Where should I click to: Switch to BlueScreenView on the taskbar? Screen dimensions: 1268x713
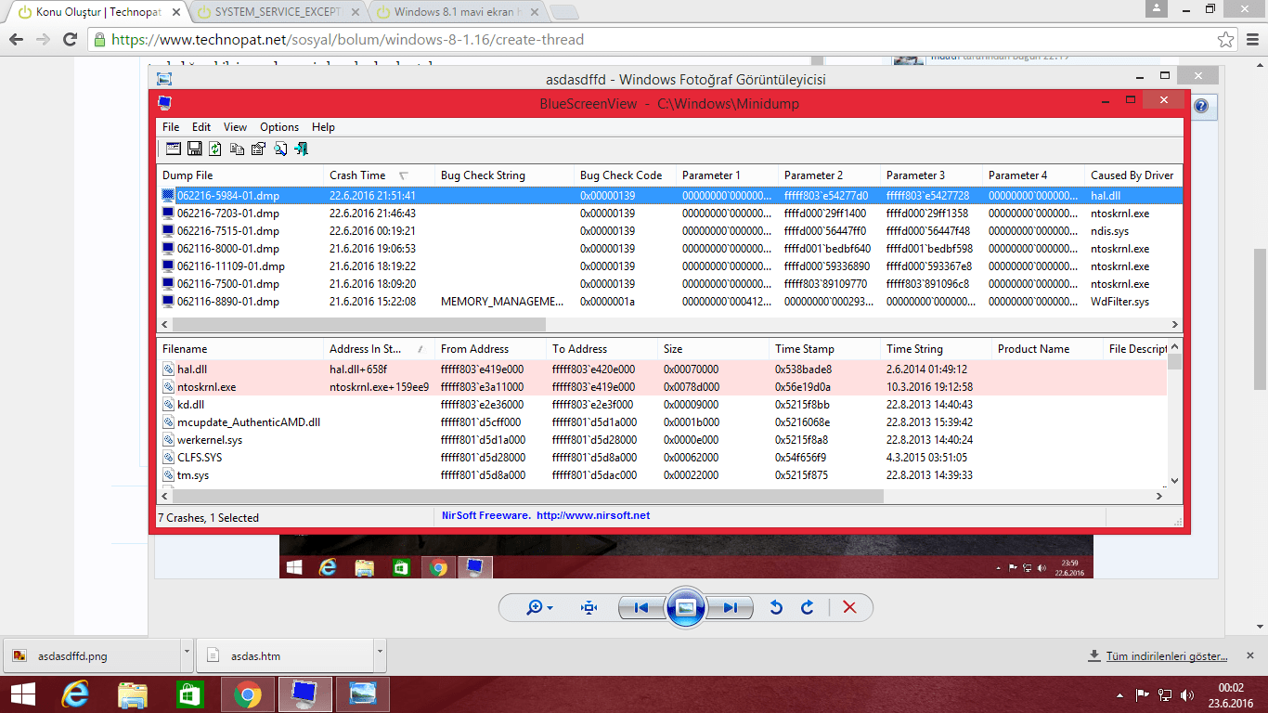tap(304, 694)
